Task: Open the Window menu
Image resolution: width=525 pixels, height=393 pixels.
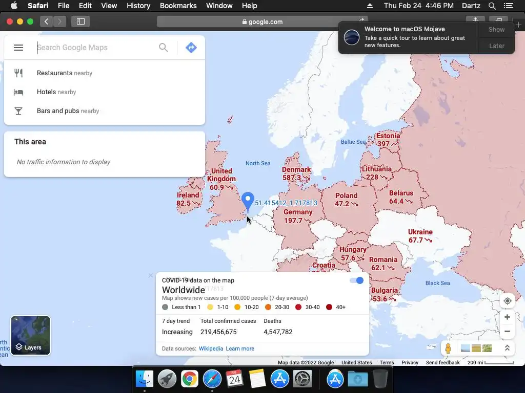Action: point(219,6)
